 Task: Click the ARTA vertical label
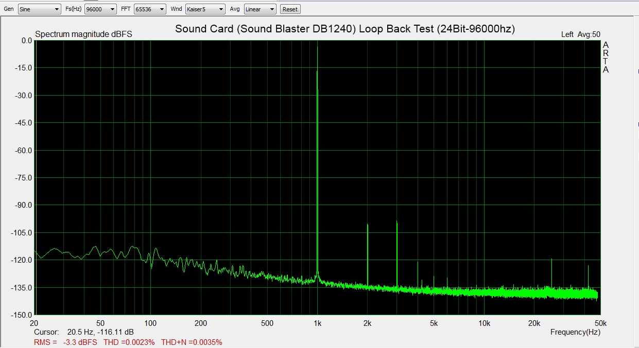tap(606, 57)
